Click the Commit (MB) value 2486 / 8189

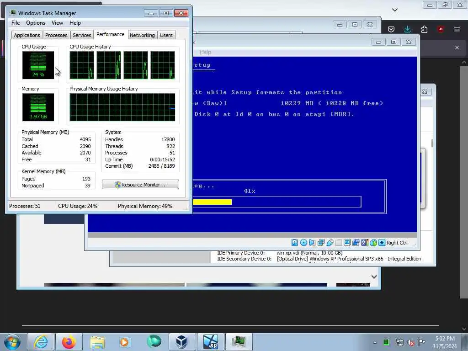[x=161, y=166]
